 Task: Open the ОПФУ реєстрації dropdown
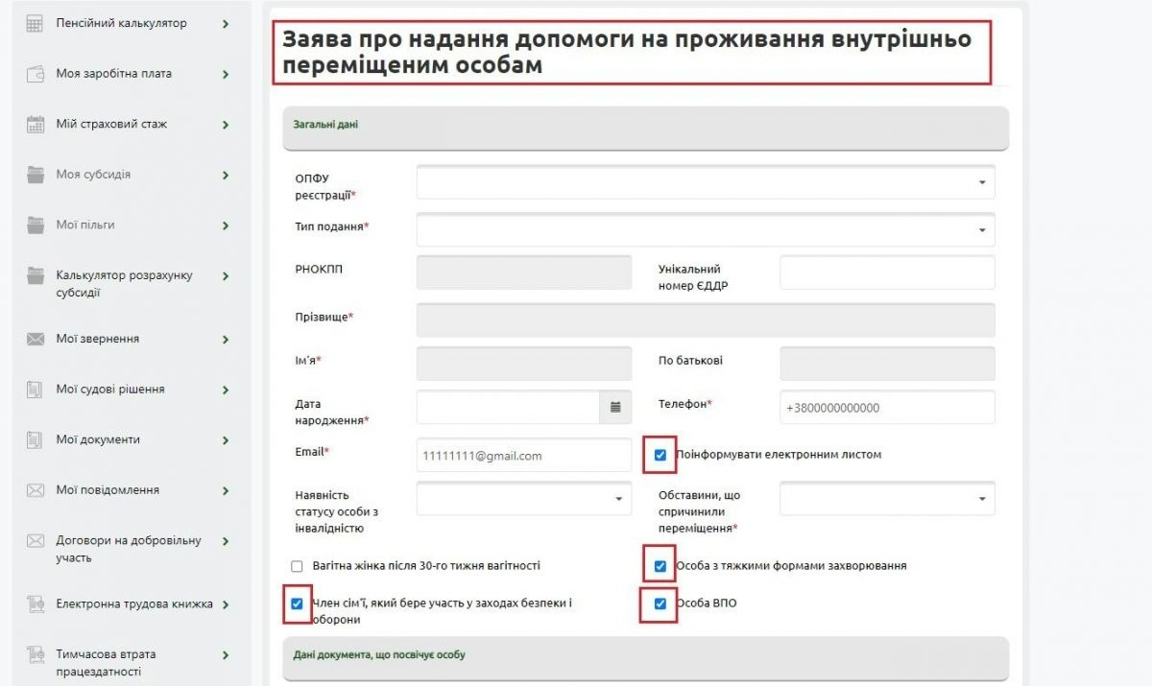(981, 182)
